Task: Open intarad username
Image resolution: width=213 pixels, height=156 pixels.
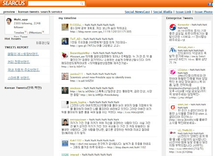Action: (74, 155)
